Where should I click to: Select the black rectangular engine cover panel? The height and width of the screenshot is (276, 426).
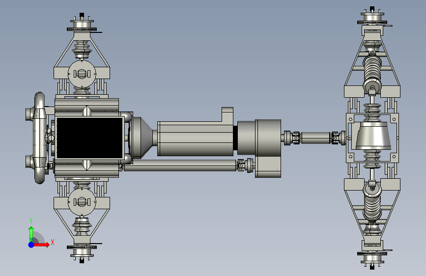tap(89, 138)
